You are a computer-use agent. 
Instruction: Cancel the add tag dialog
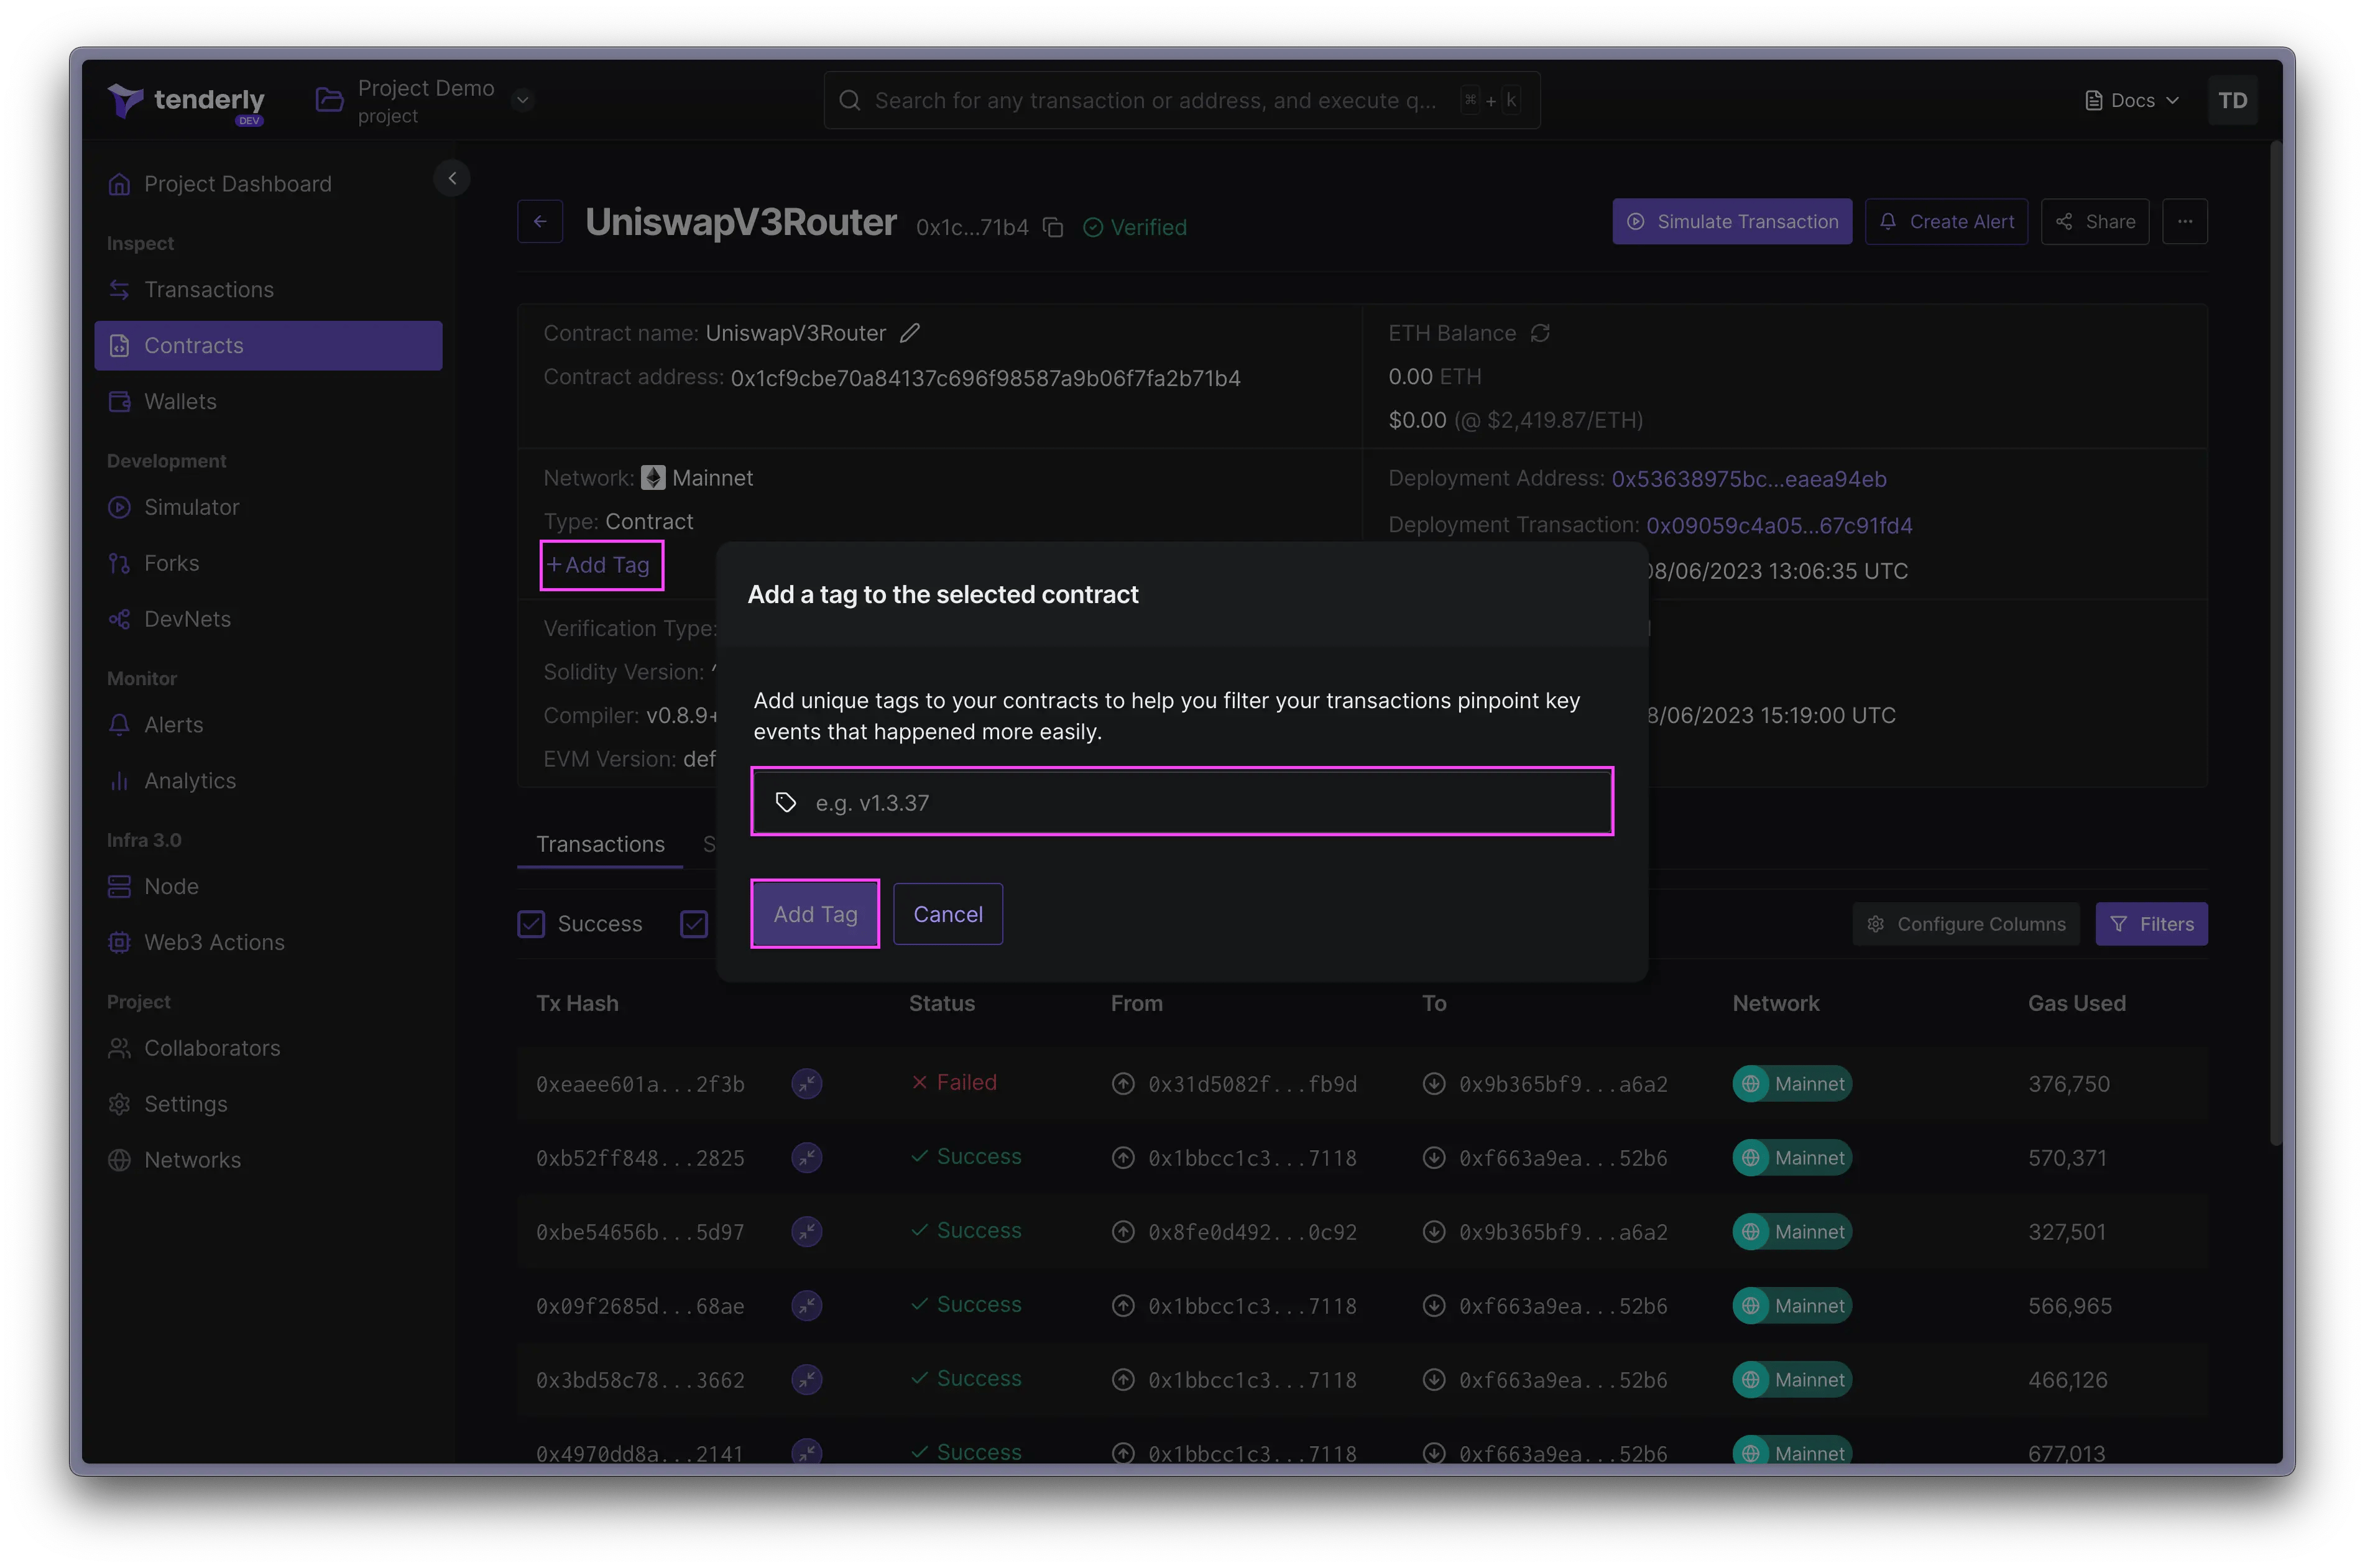(x=948, y=914)
